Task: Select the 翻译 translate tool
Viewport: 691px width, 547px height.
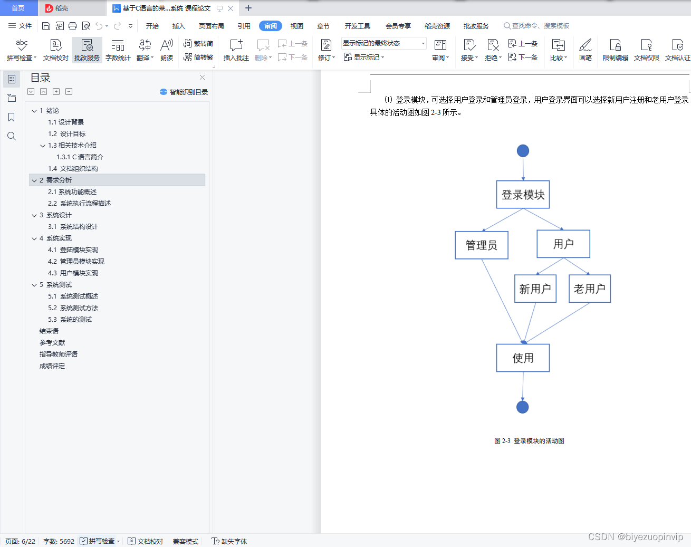Action: [x=145, y=50]
